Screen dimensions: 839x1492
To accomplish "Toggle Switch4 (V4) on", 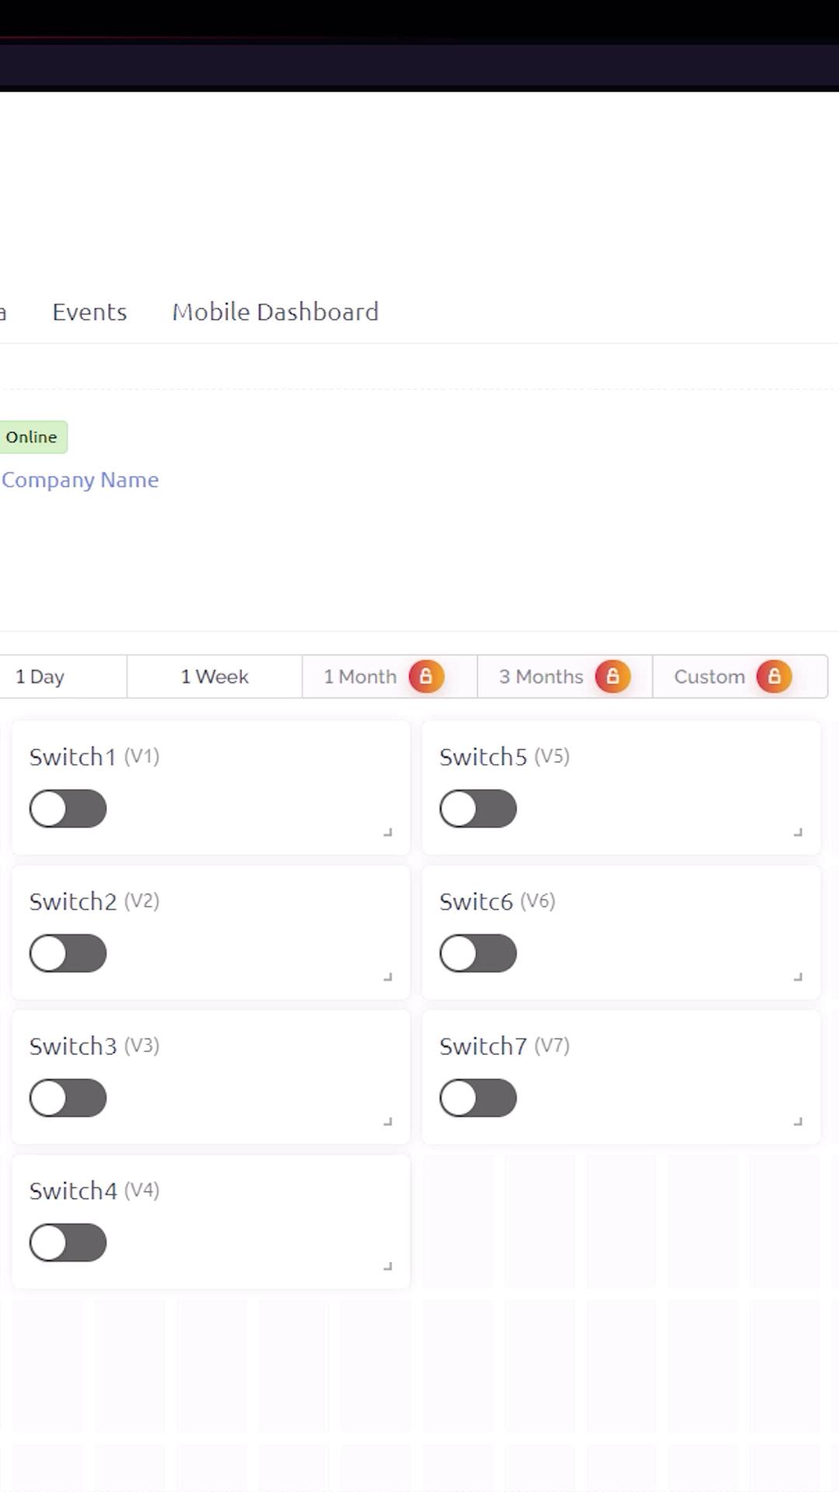I will tap(68, 1243).
